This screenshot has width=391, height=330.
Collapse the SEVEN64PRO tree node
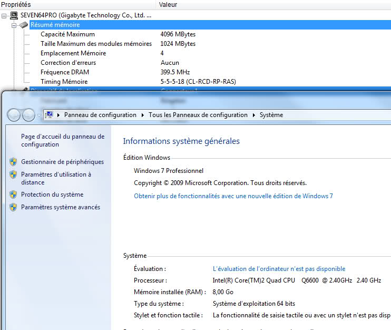pos(4,16)
